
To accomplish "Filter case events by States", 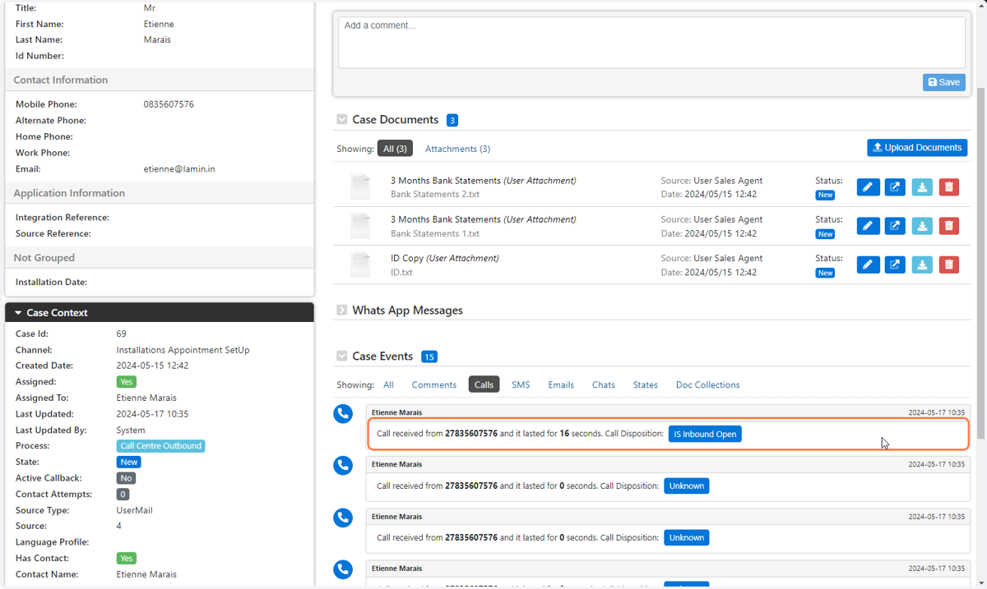I will click(646, 384).
